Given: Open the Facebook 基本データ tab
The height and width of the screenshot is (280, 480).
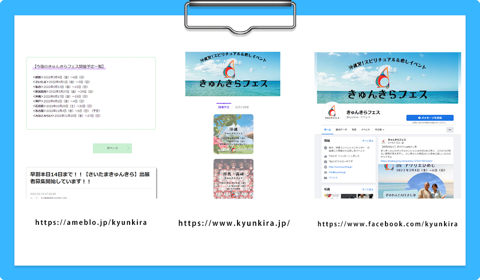Looking at the screenshot, I should tap(341, 129).
